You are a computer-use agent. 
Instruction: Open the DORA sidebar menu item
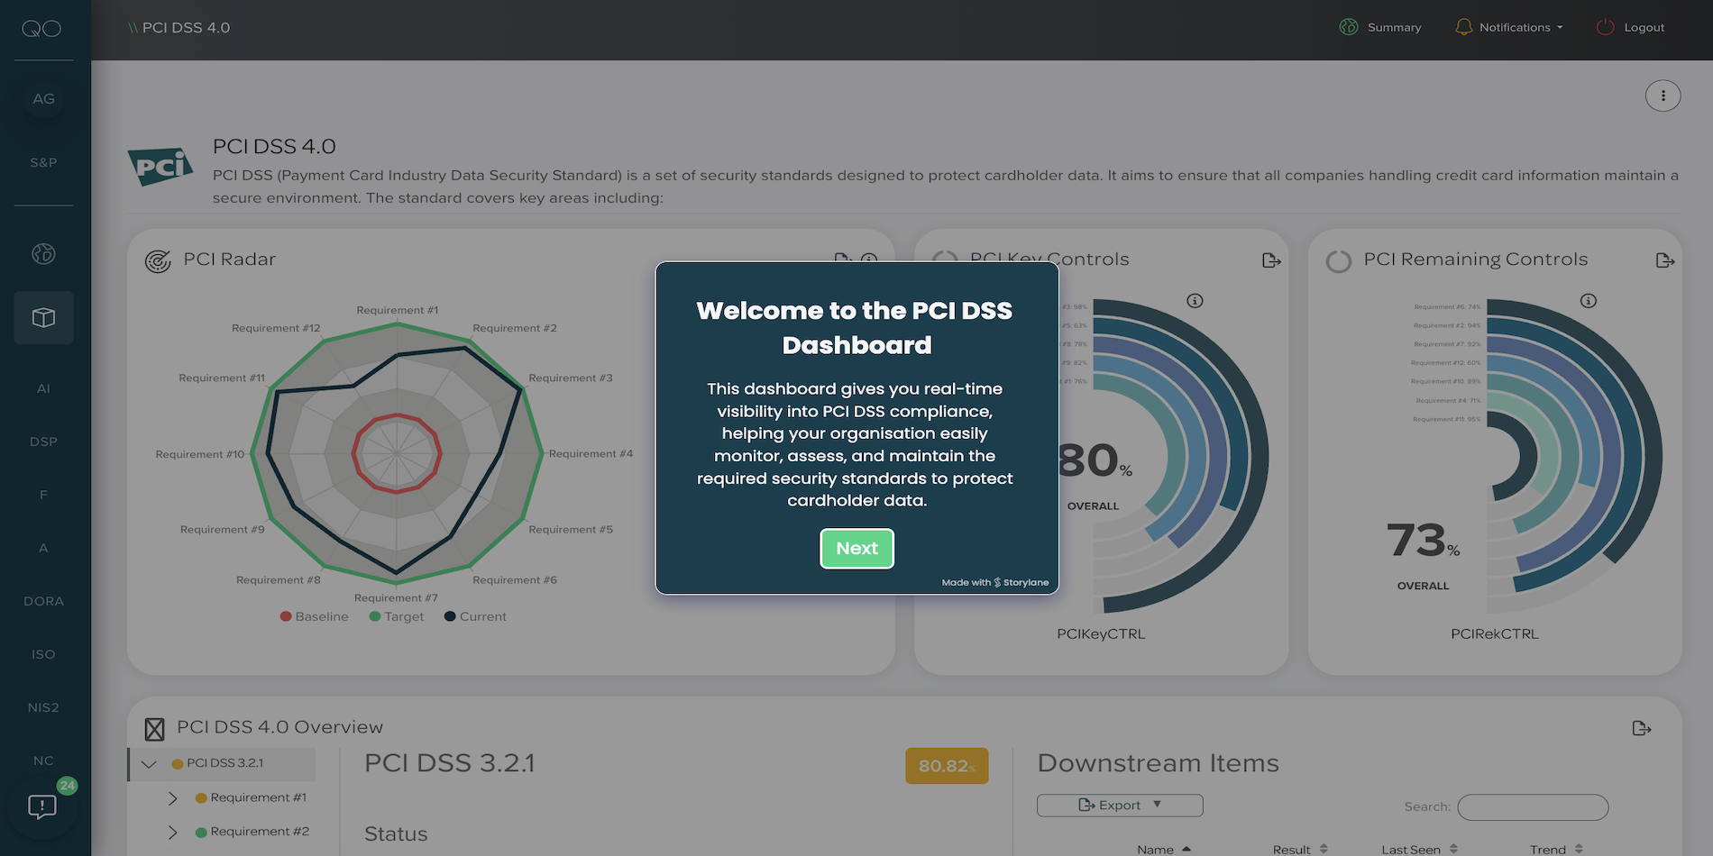click(x=43, y=601)
